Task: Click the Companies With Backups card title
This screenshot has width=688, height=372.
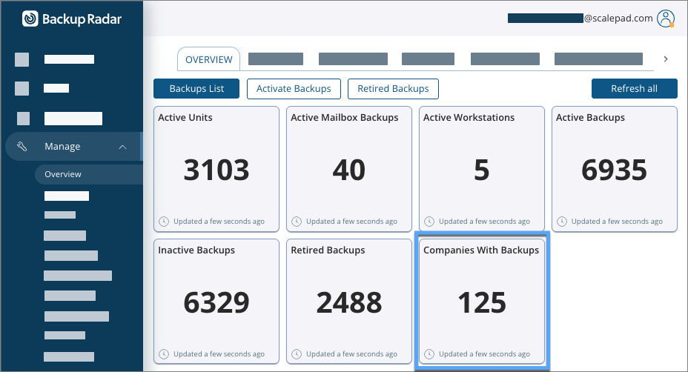Action: click(x=481, y=250)
